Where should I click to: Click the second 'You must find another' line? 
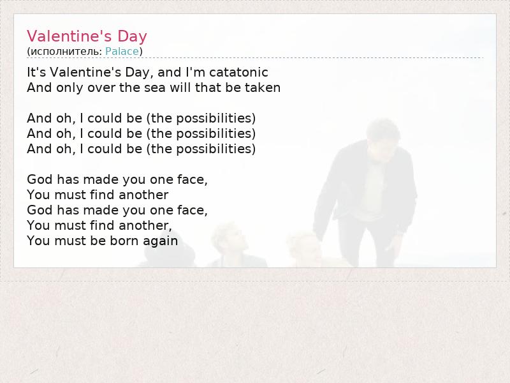[x=99, y=225]
